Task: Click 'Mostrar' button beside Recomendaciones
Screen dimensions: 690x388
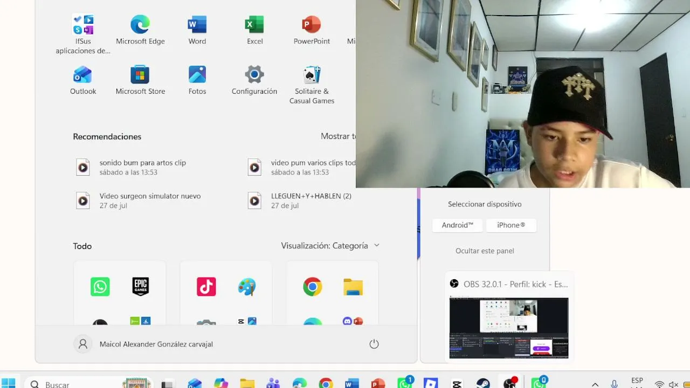Action: 338,136
